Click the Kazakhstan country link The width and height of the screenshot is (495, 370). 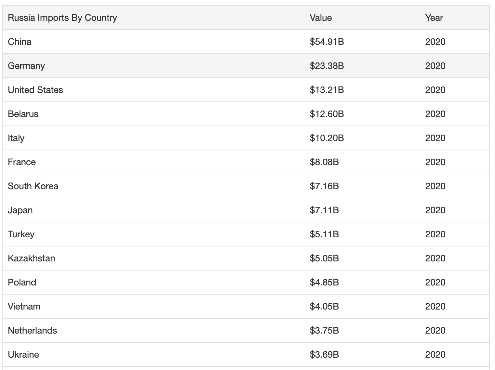(x=32, y=258)
